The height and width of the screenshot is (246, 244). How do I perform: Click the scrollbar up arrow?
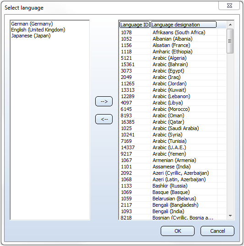(x=230, y=25)
